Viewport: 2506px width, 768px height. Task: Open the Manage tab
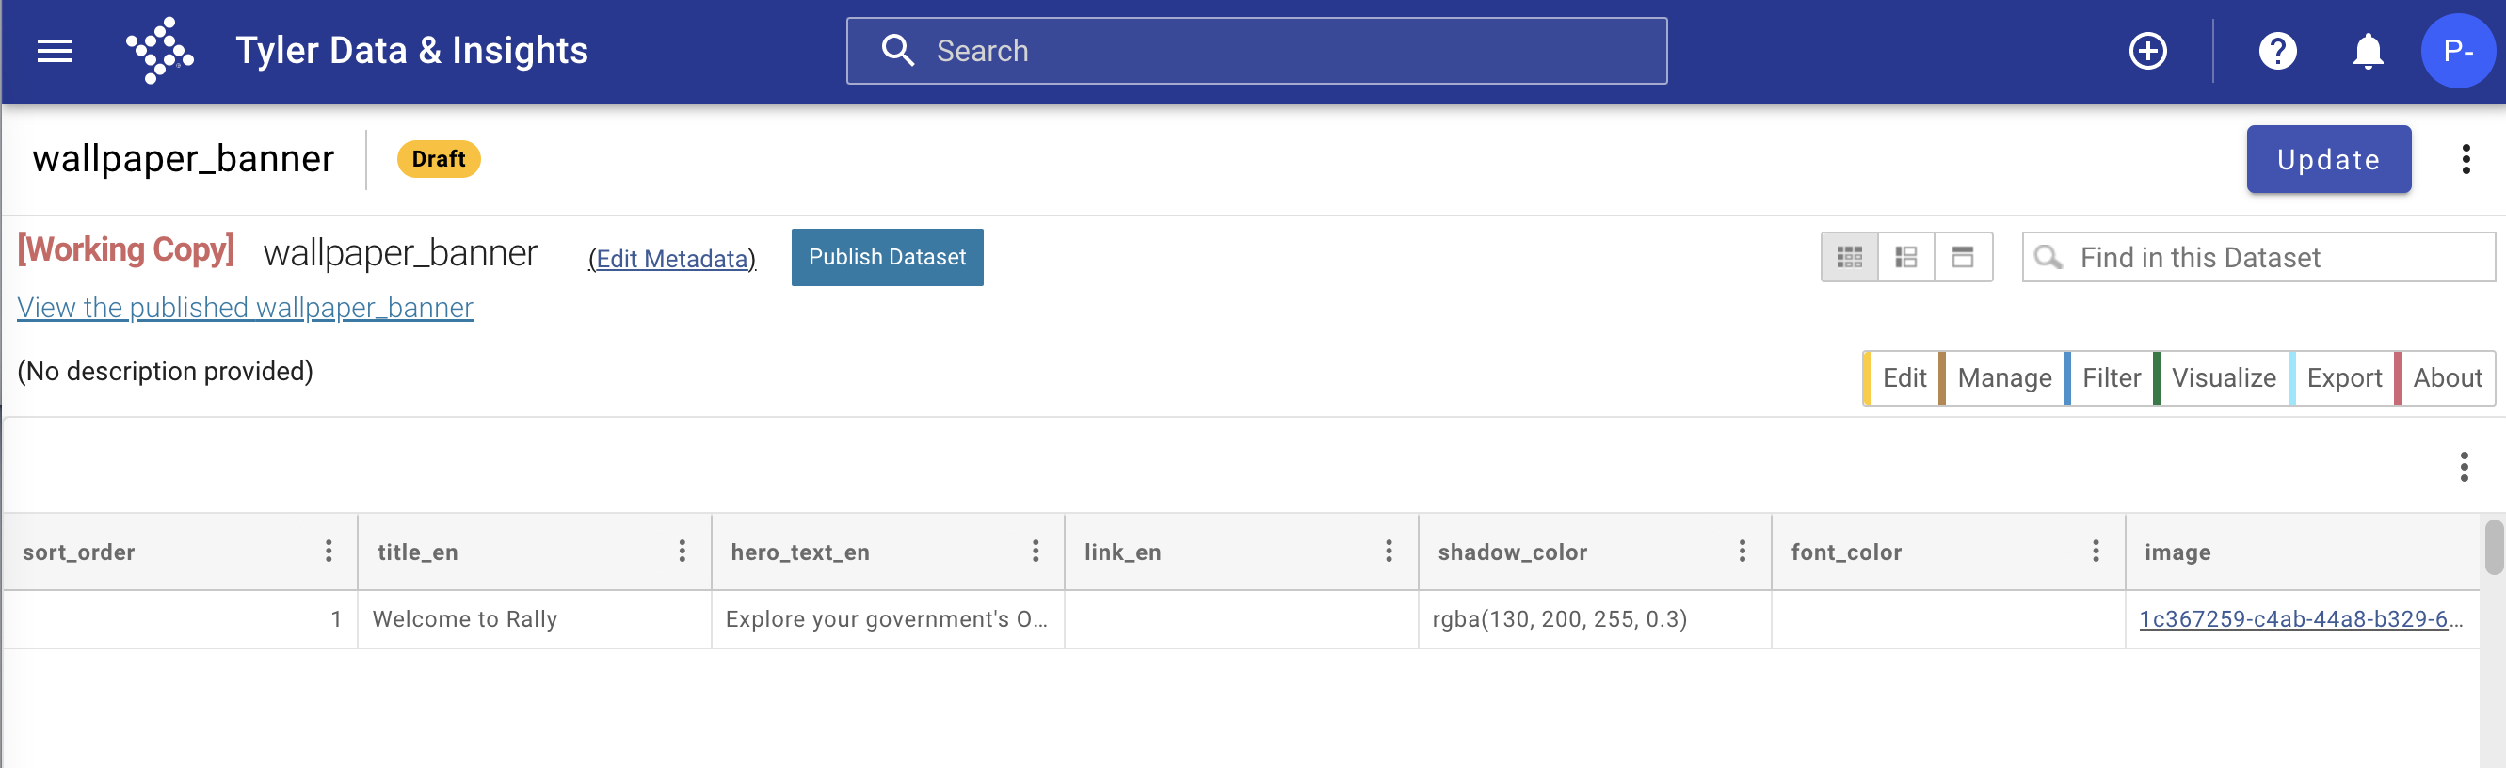pos(2002,378)
